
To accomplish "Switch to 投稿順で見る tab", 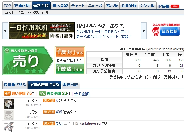I will pyautogui.click(x=15, y=85).
